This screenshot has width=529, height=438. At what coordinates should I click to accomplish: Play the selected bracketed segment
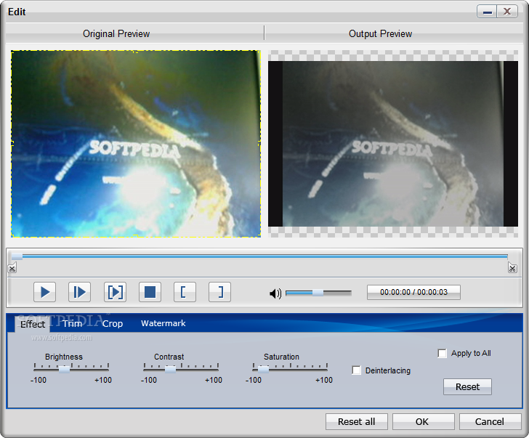pyautogui.click(x=115, y=292)
